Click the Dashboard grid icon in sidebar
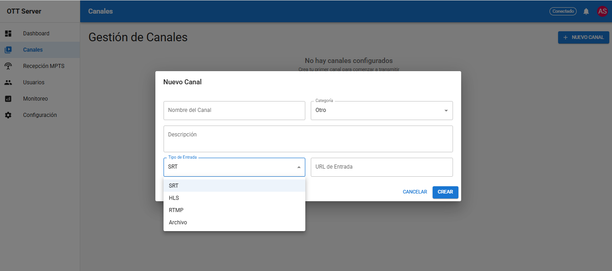 click(8, 34)
